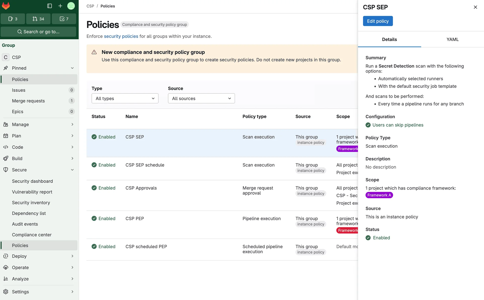Switch to the YAML tab
This screenshot has height=300, width=484.
(x=452, y=39)
